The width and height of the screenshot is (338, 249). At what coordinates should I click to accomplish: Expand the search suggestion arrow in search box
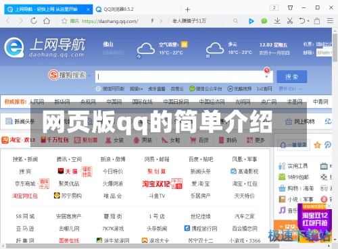266,77
